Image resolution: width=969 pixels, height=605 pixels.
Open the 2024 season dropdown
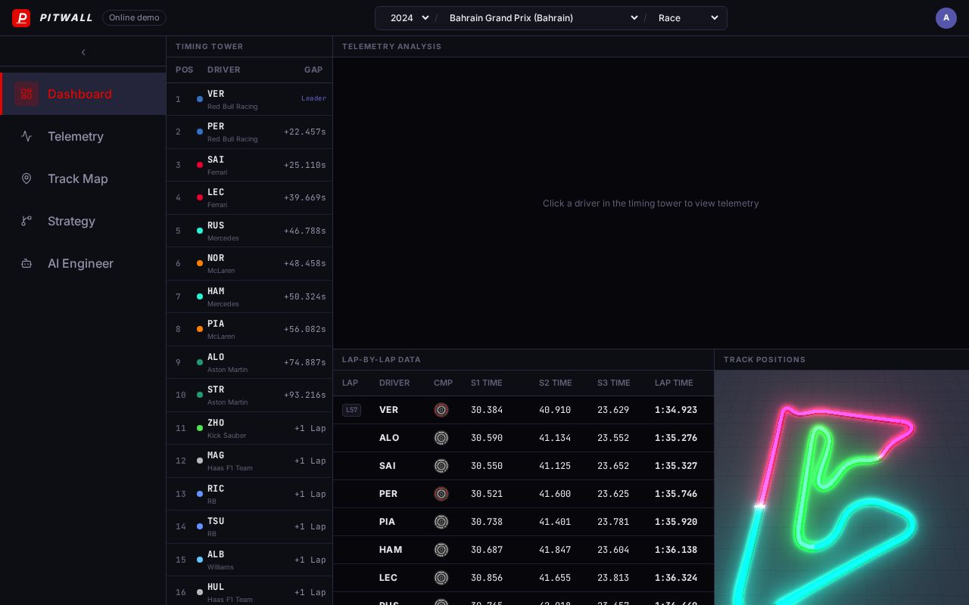tap(409, 18)
